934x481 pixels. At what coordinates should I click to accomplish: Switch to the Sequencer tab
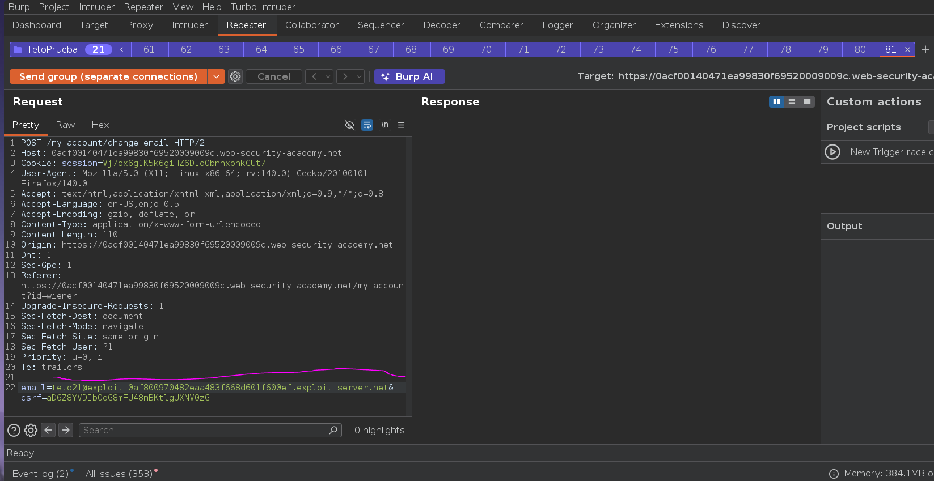pos(381,25)
